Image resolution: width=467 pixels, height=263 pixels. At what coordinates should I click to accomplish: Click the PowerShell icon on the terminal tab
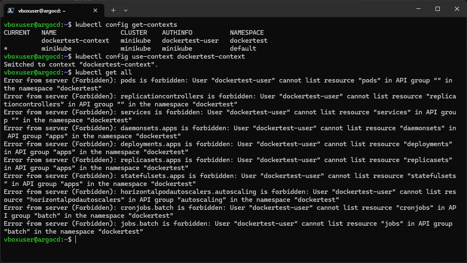11,10
